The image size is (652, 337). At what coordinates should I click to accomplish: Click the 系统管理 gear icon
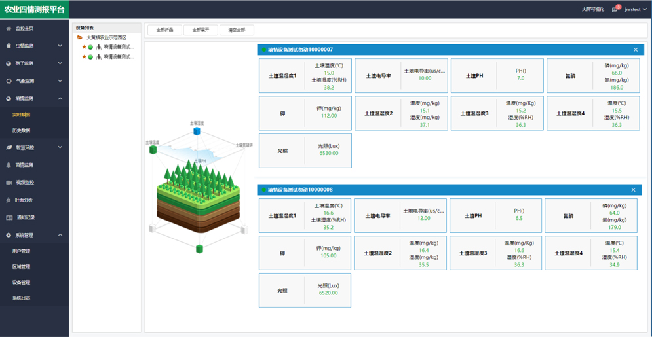9,235
